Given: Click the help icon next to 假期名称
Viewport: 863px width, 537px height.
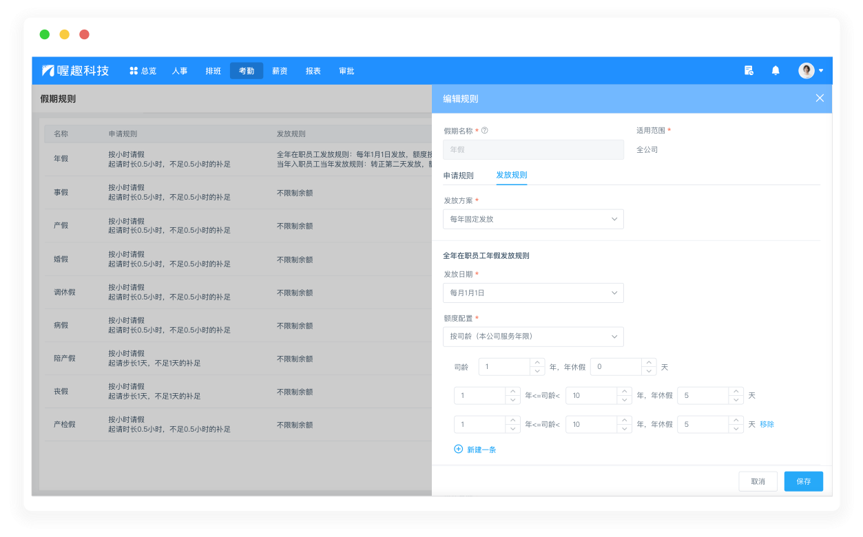Looking at the screenshot, I should point(485,130).
